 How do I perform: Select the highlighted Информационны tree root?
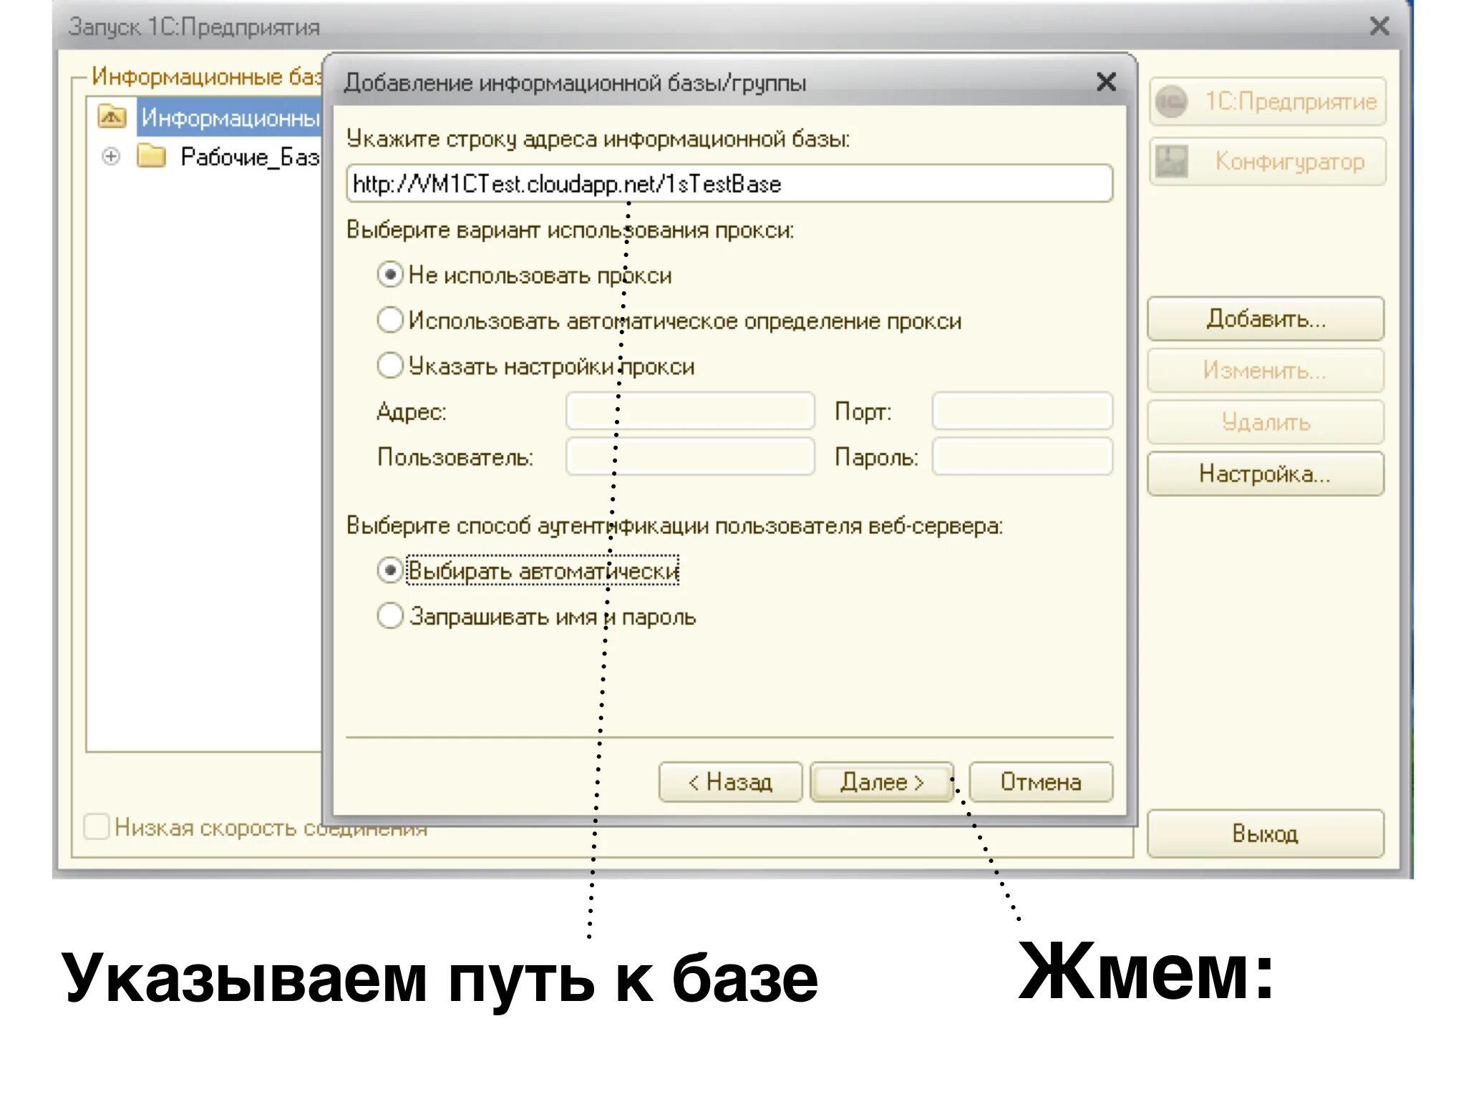(230, 117)
